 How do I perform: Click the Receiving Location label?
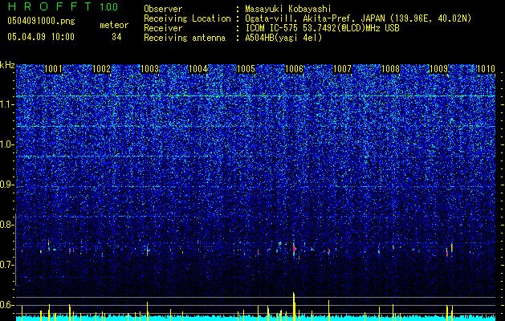pyautogui.click(x=187, y=18)
